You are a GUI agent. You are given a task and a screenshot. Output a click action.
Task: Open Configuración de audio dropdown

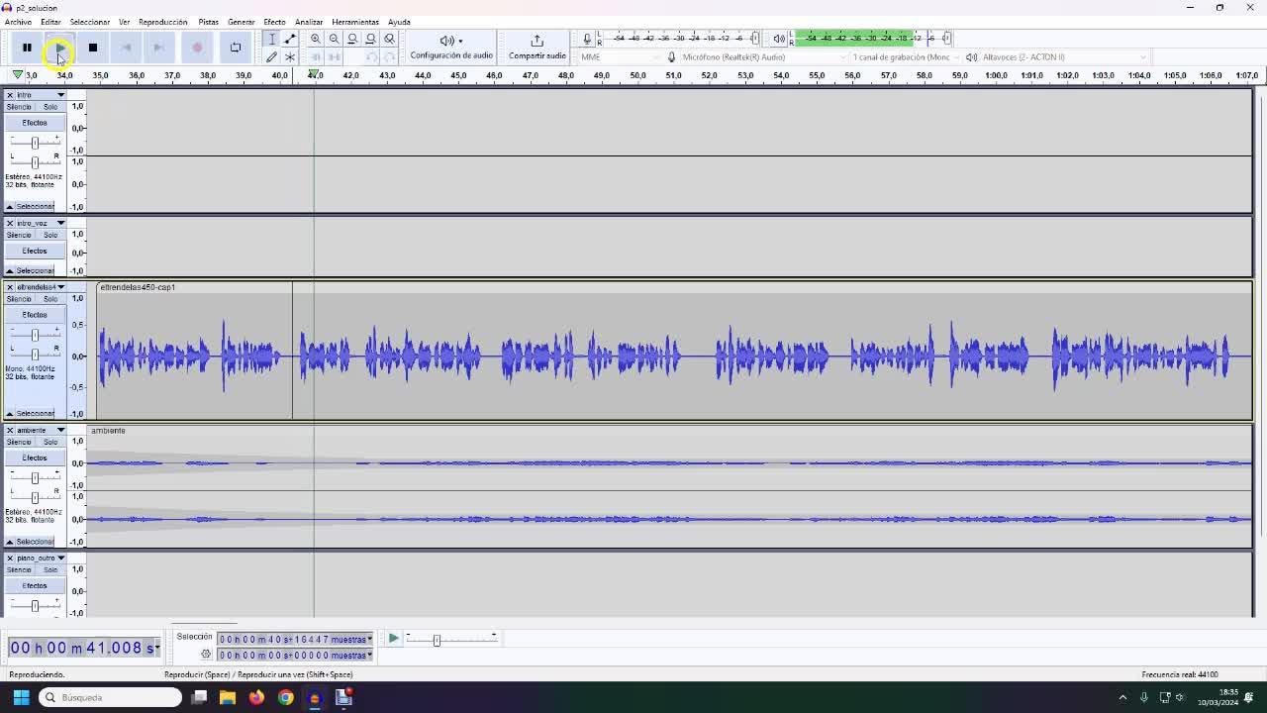coord(451,47)
